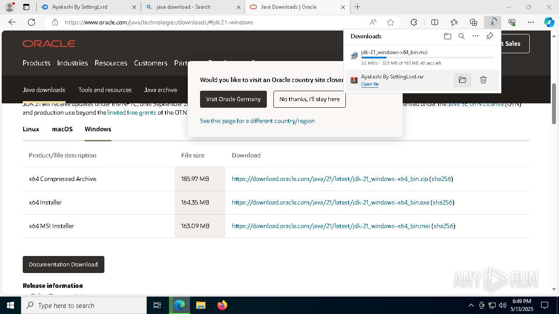The width and height of the screenshot is (559, 314).
Task: Add this page to favorites star
Action: click(x=390, y=22)
